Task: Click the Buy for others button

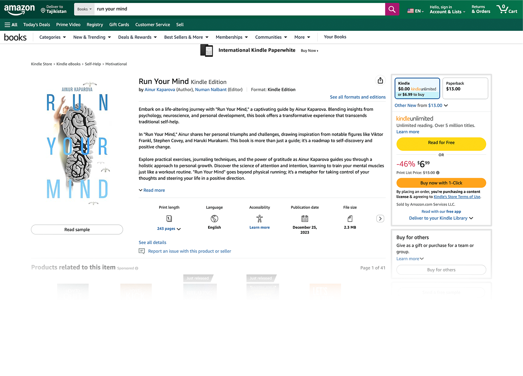Action: (441, 270)
